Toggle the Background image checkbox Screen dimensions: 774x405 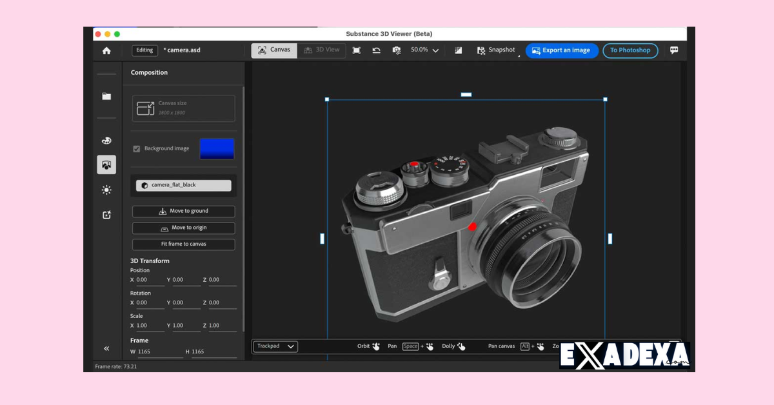(136, 148)
